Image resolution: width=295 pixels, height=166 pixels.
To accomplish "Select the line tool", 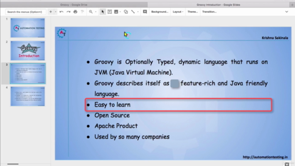I will (x=133, y=12).
